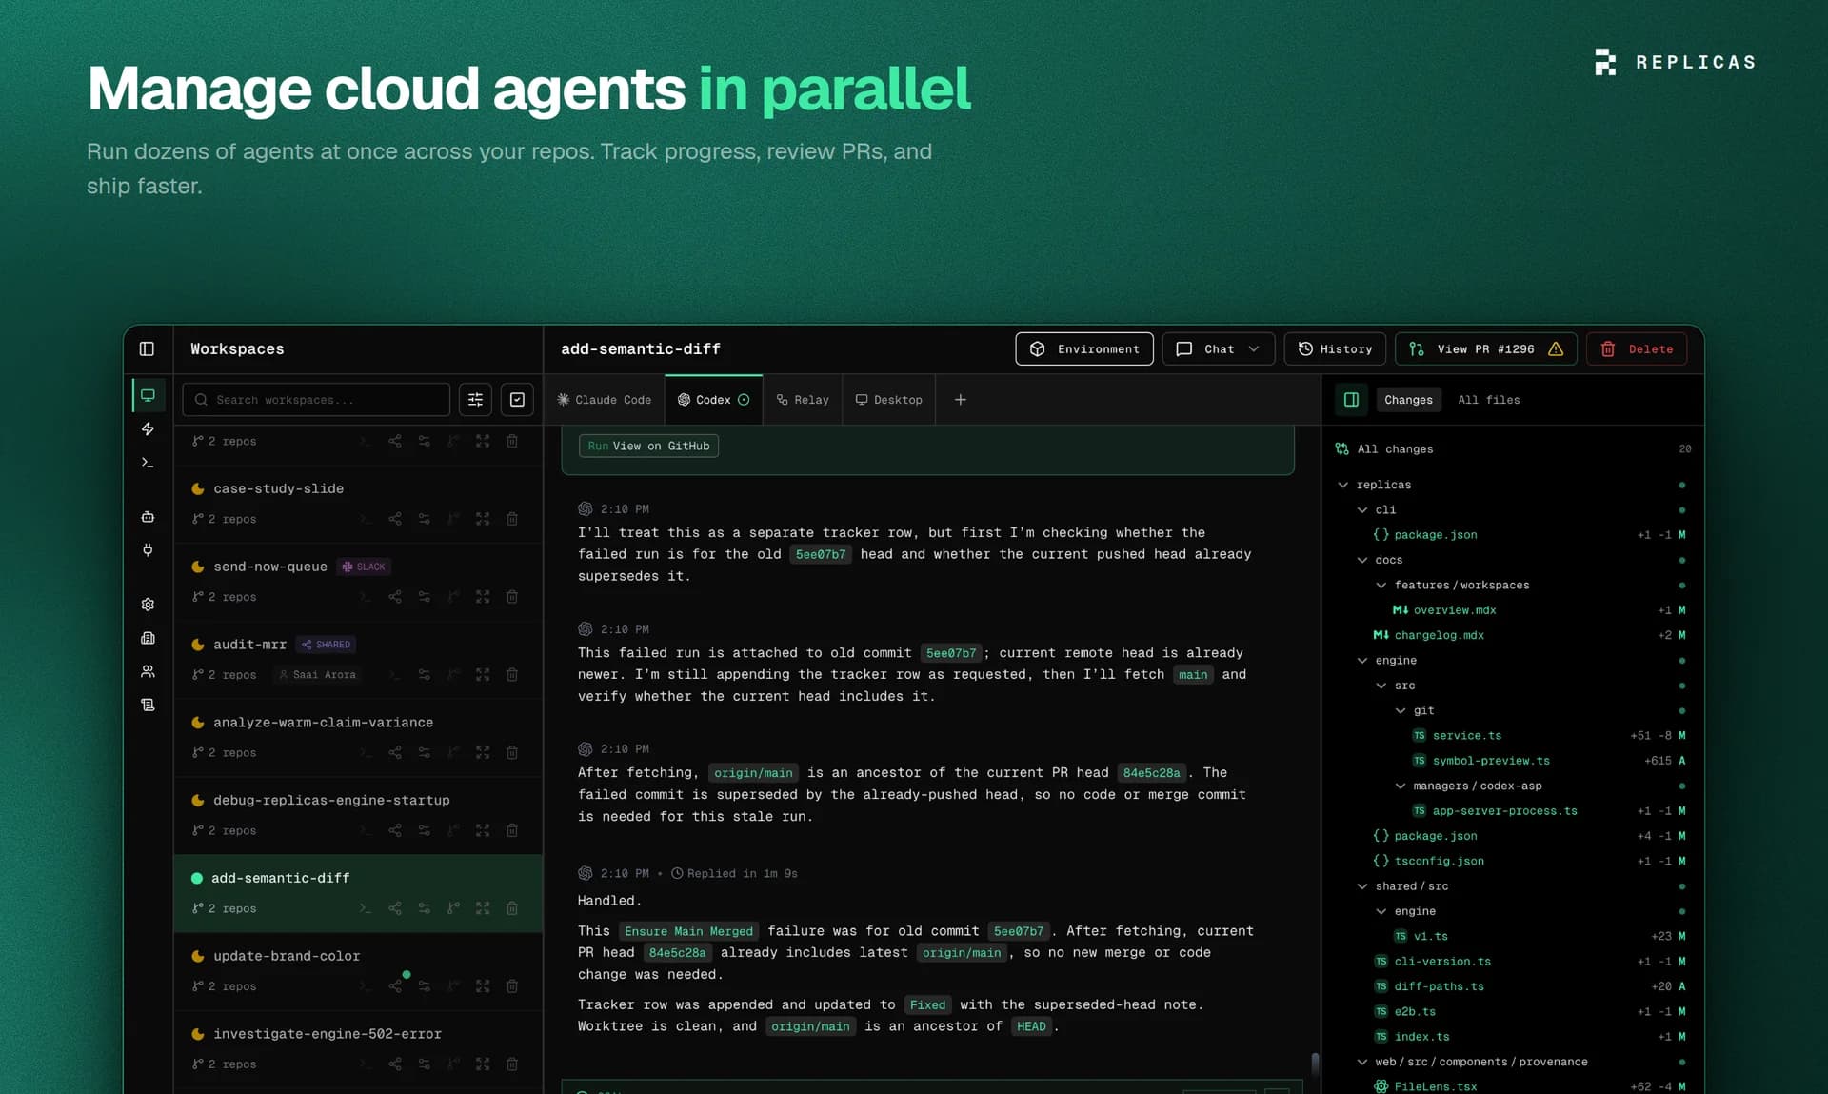Switch to the Codex tab
The width and height of the screenshot is (1828, 1094).
click(x=714, y=400)
